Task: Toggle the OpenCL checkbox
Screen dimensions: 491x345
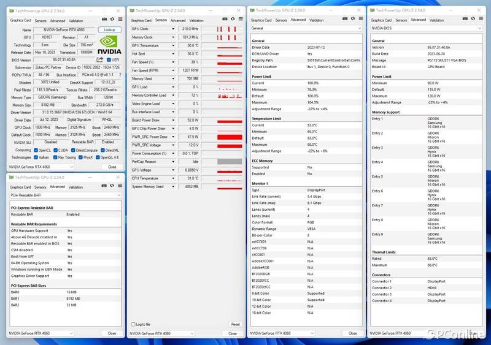Action: point(36,151)
